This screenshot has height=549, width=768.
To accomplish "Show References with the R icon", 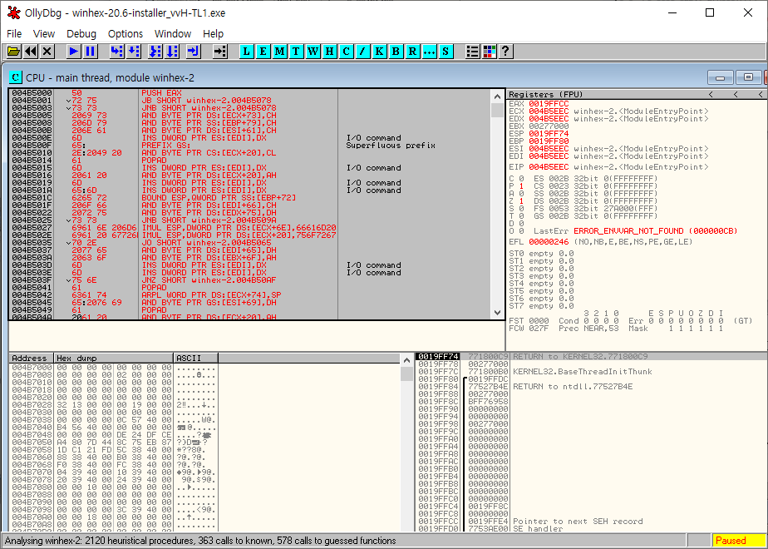I will pos(413,51).
